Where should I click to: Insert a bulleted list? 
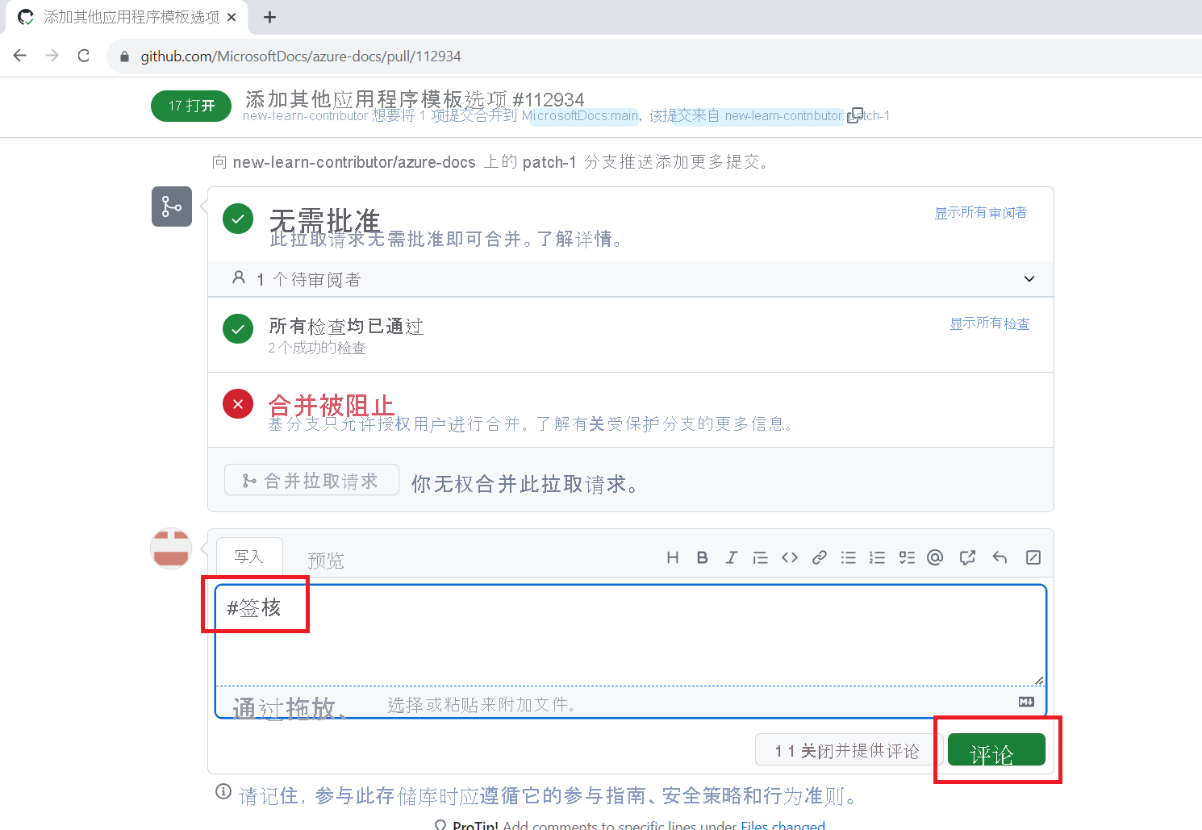coord(849,557)
